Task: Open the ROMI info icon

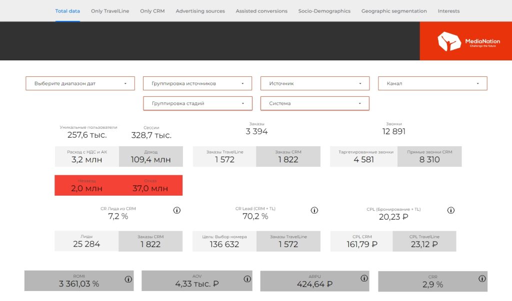Action: click(127, 279)
